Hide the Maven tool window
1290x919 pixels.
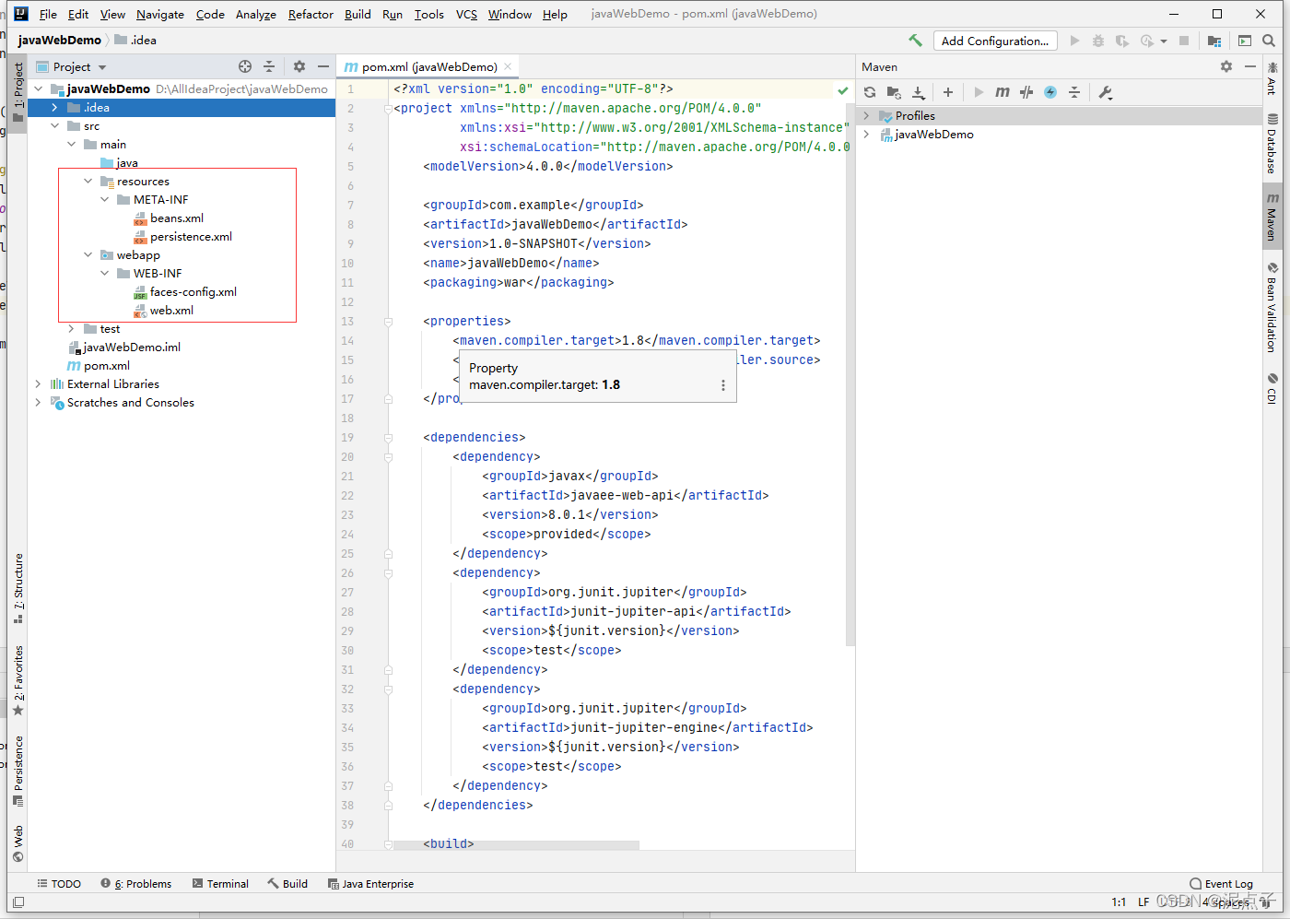coord(1250,66)
